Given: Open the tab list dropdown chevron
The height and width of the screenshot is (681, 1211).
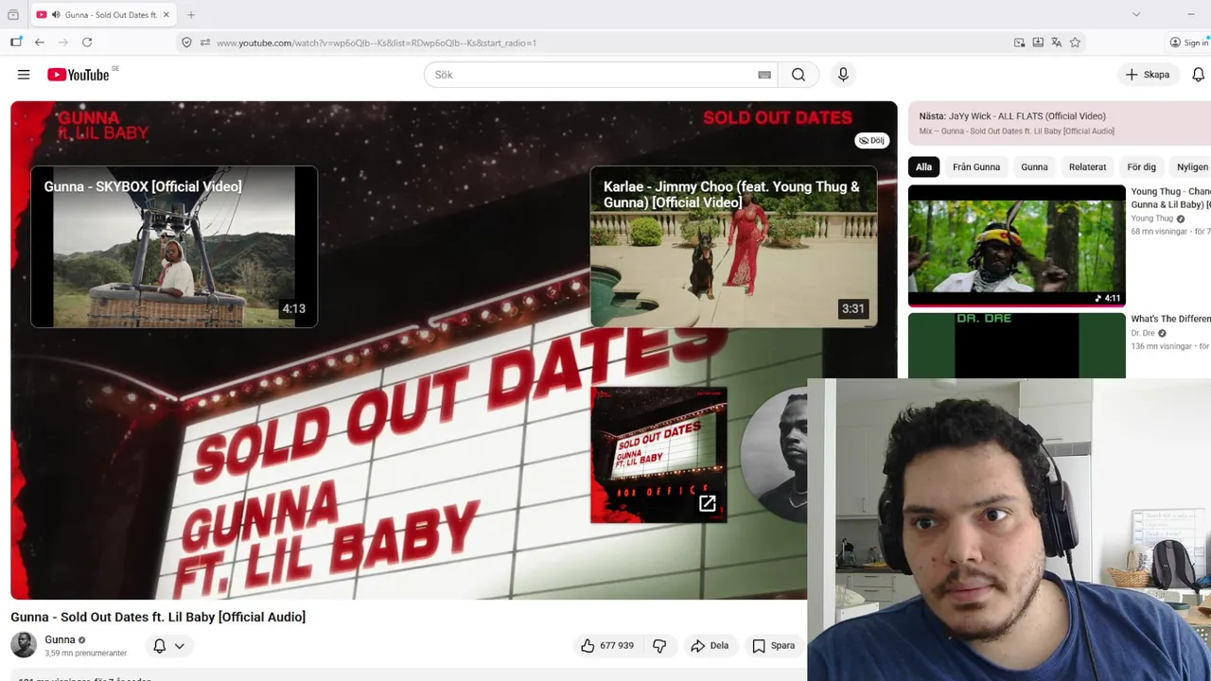Looking at the screenshot, I should click(x=1136, y=14).
